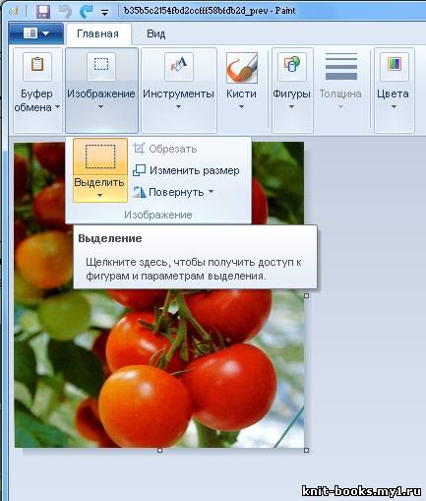Collapse the Изображение group button
The height and width of the screenshot is (501, 426).
(101, 91)
